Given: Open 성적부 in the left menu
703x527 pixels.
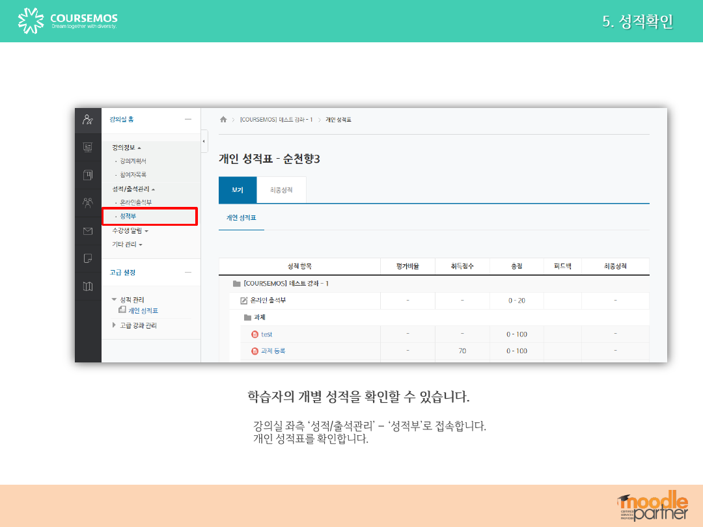Looking at the screenshot, I should pos(128,216).
